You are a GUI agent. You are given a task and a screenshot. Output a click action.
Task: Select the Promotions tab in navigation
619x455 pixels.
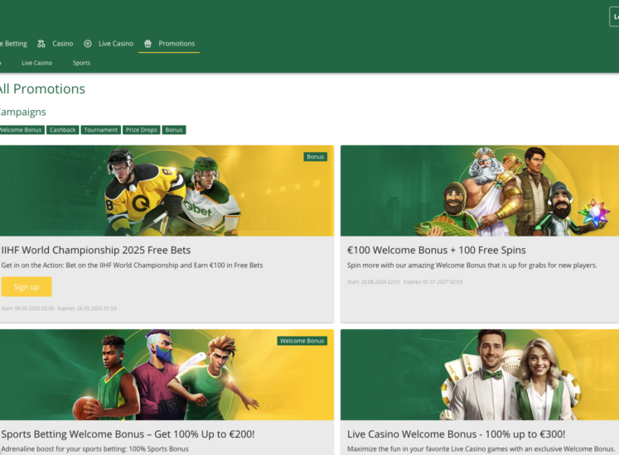(169, 44)
